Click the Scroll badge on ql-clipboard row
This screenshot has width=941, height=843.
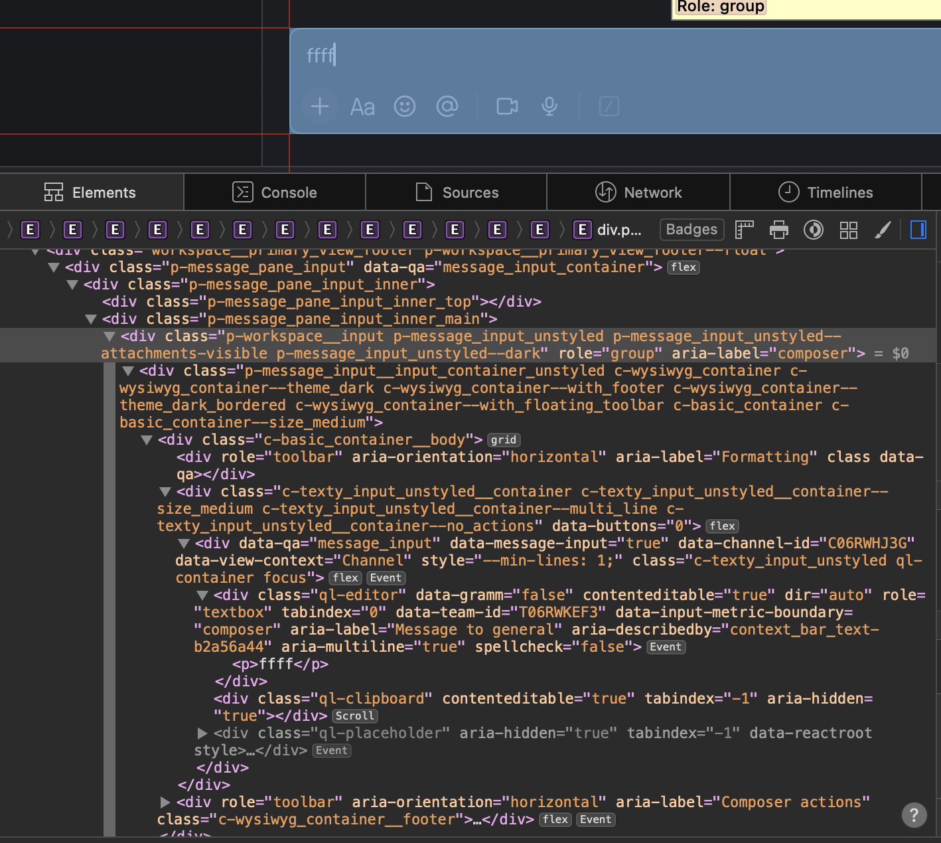pyautogui.click(x=355, y=716)
